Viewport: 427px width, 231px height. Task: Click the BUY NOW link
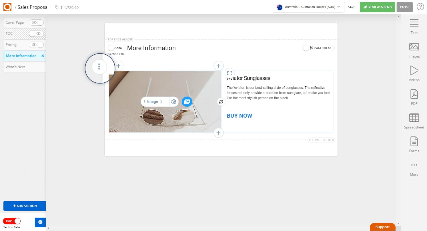pyautogui.click(x=239, y=116)
